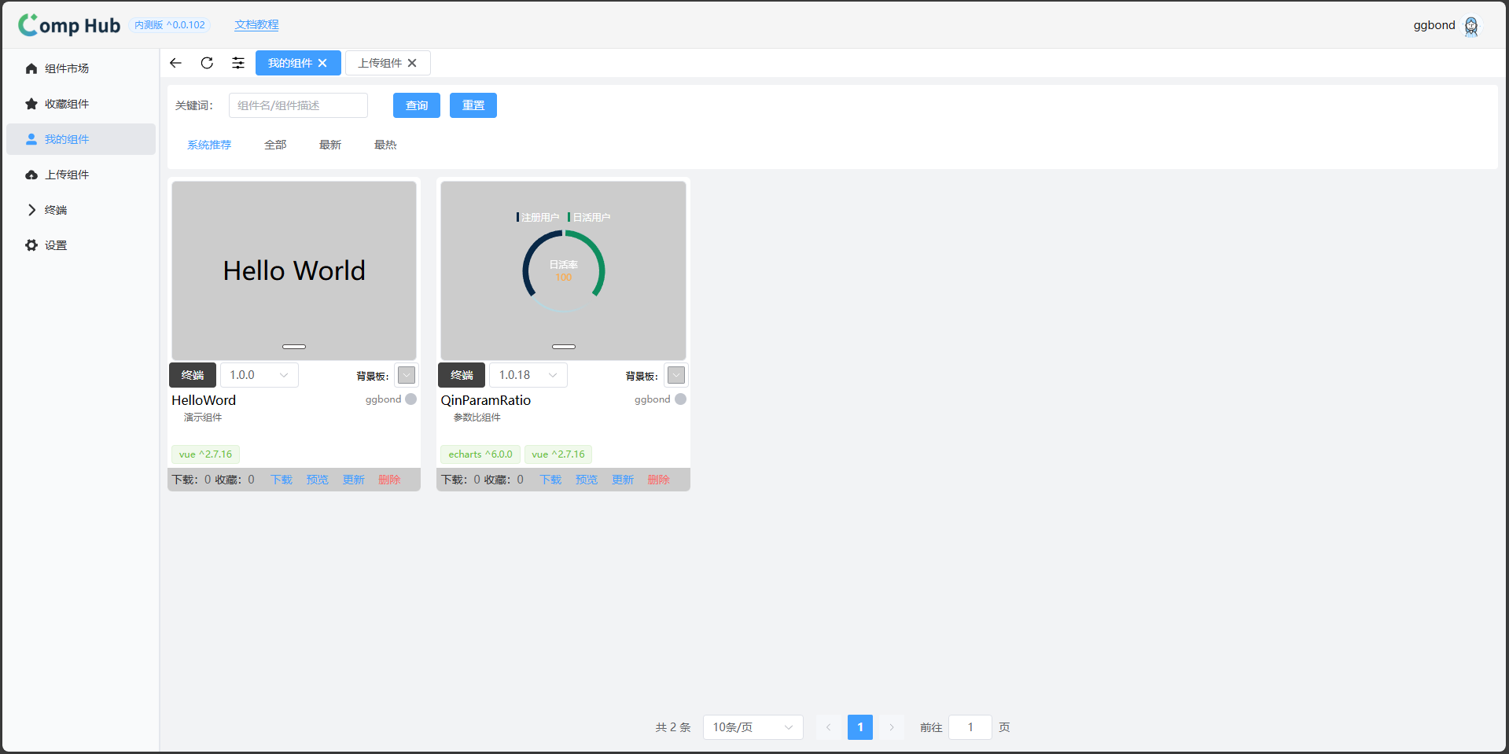Screen dimensions: 1509x754
Task: Open the 文档教程 link
Action: [256, 25]
